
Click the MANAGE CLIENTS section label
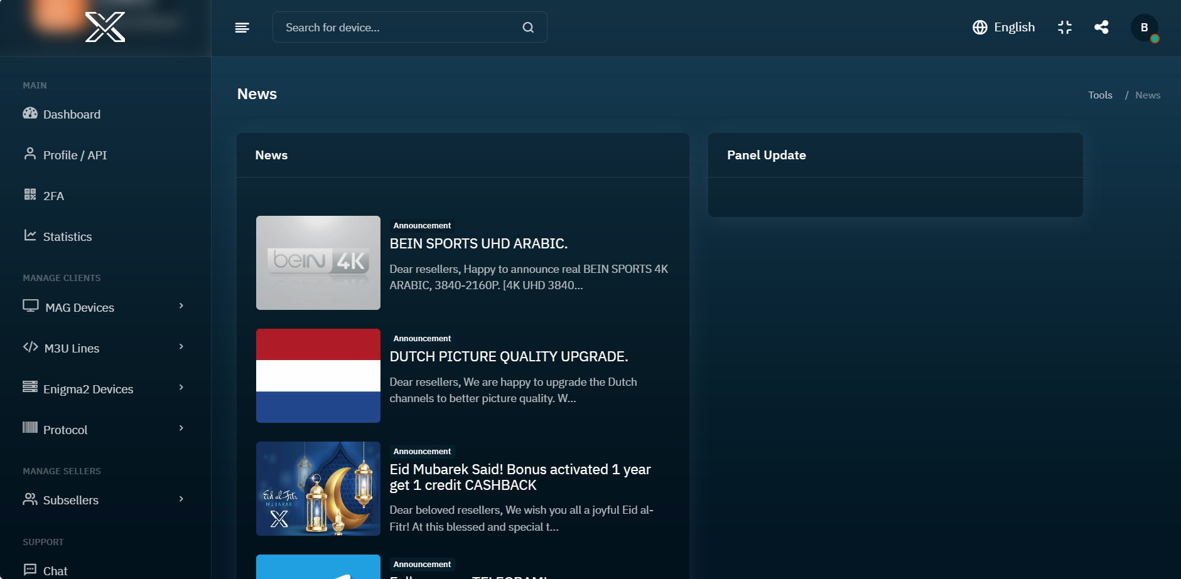tap(62, 278)
